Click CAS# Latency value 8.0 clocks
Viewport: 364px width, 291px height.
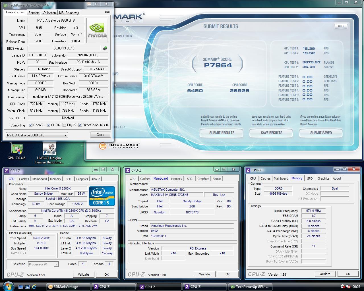[x=313, y=221]
